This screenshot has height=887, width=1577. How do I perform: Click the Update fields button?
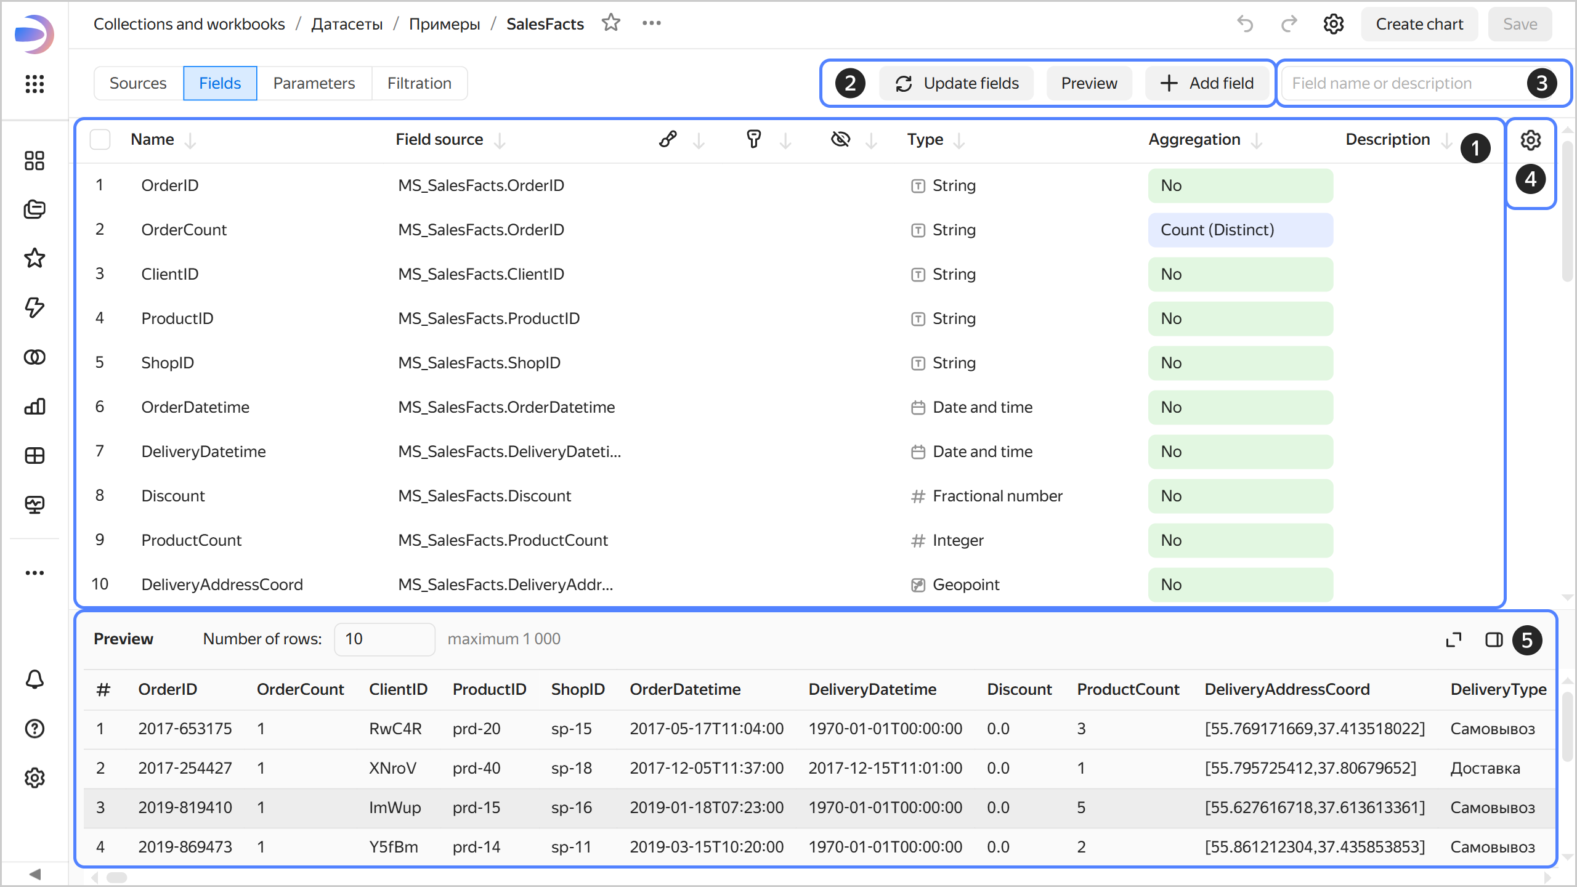click(956, 83)
